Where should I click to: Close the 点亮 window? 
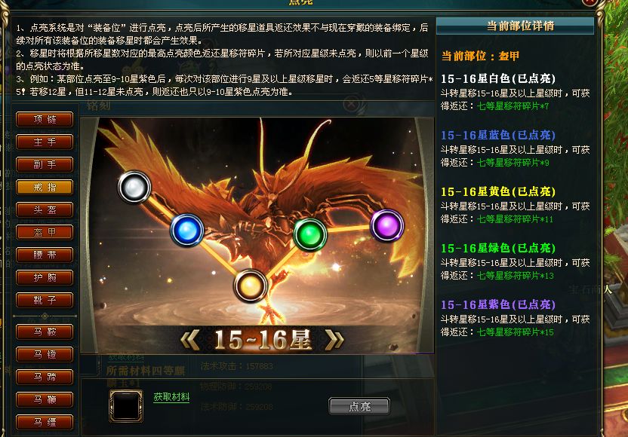(x=590, y=2)
